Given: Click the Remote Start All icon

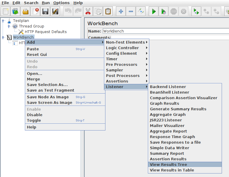Looking at the screenshot, I should pyautogui.click(x=196, y=11).
